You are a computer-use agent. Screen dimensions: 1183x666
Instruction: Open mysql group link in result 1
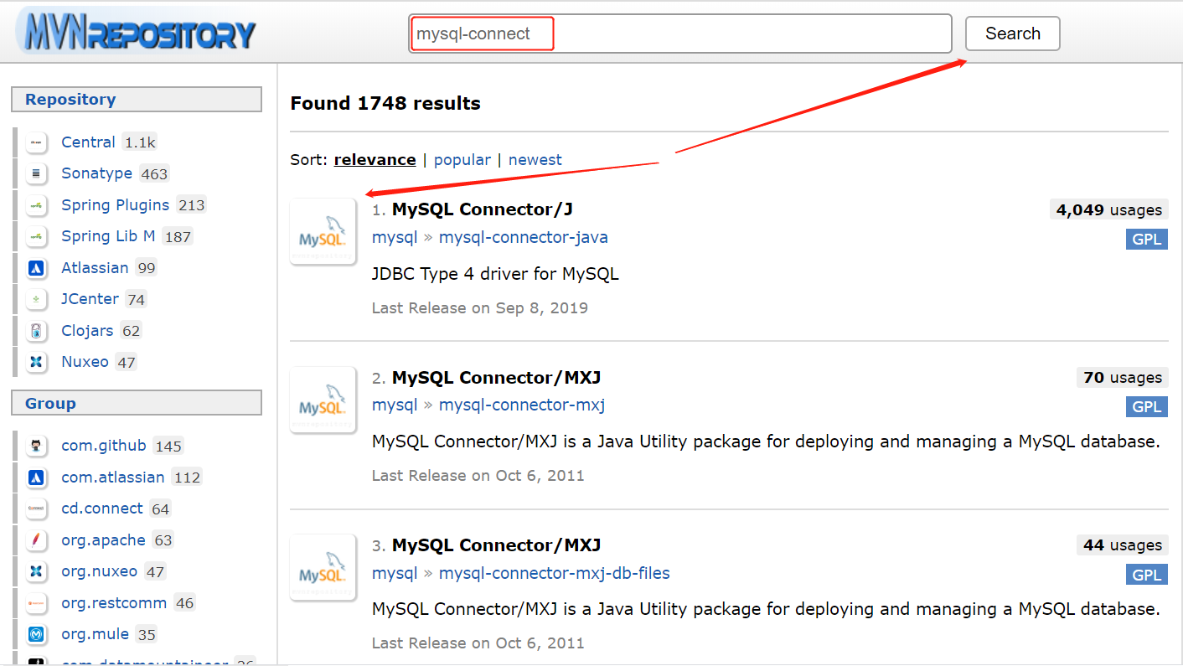click(395, 237)
